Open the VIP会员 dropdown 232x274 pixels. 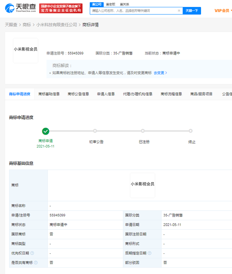click(x=223, y=11)
